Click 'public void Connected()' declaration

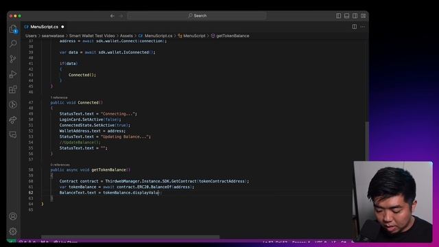77,103
